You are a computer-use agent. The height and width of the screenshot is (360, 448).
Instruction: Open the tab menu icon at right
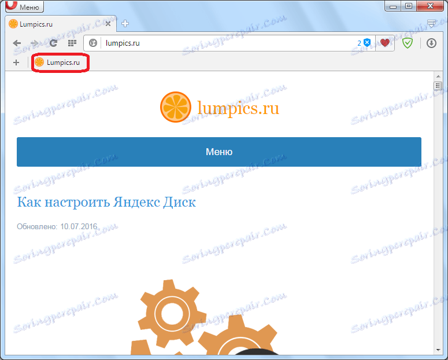(431, 23)
